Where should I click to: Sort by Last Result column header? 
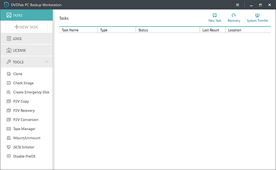[x=213, y=30]
